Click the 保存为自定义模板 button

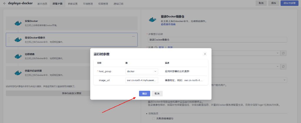click(x=72, y=93)
